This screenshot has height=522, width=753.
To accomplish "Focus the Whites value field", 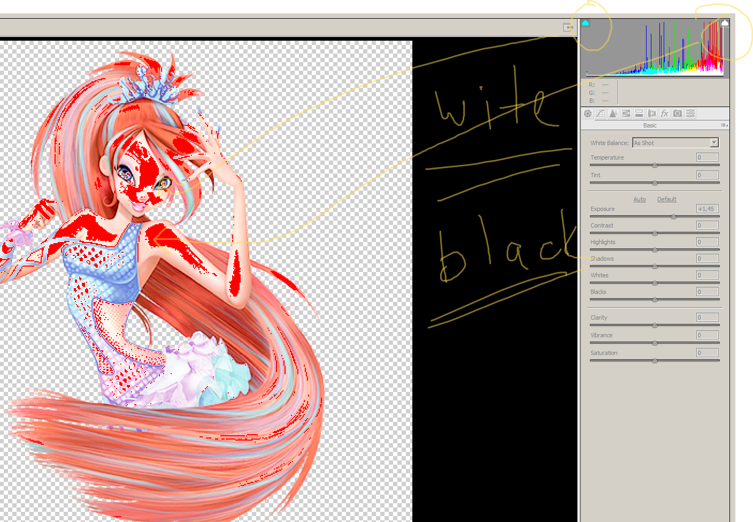I will pos(708,275).
